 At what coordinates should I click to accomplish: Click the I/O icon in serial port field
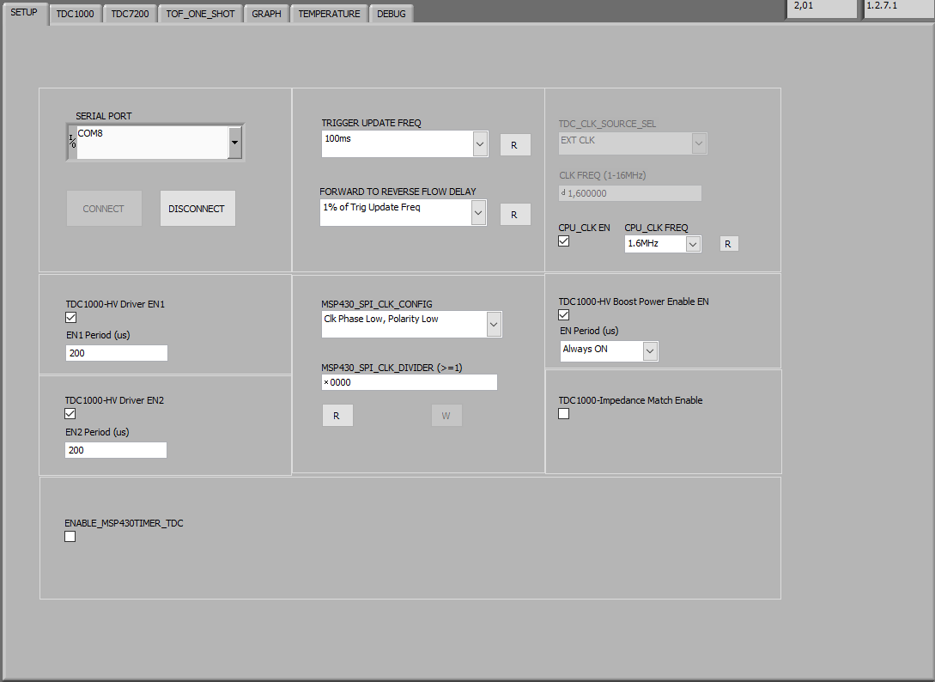click(72, 142)
